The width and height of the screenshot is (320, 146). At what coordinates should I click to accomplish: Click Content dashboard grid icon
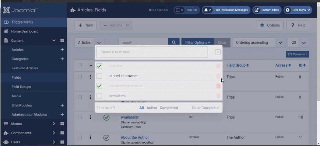click(62, 40)
